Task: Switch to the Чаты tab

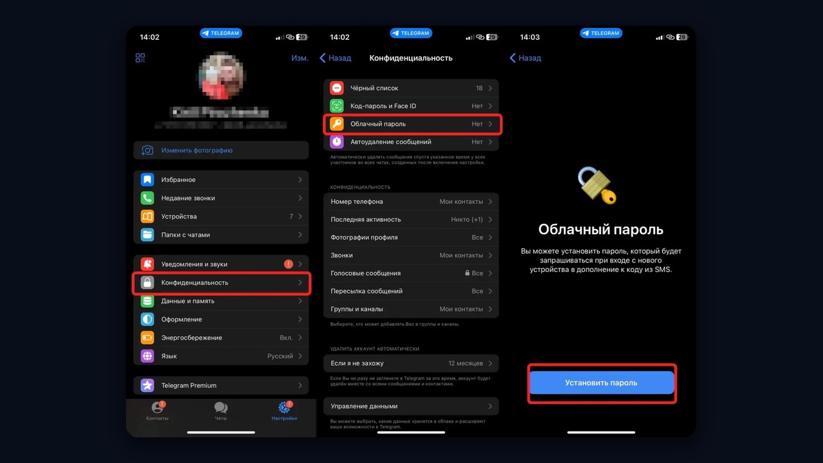Action: coord(221,411)
